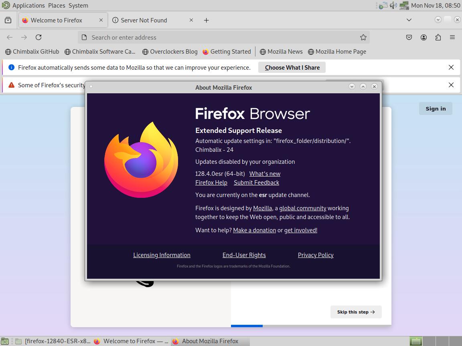Open the What's new link

tap(265, 173)
